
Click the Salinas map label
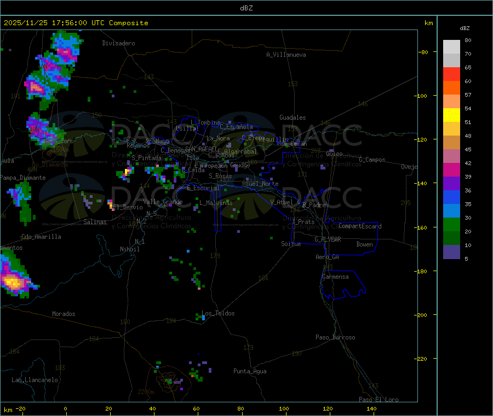[95, 222]
